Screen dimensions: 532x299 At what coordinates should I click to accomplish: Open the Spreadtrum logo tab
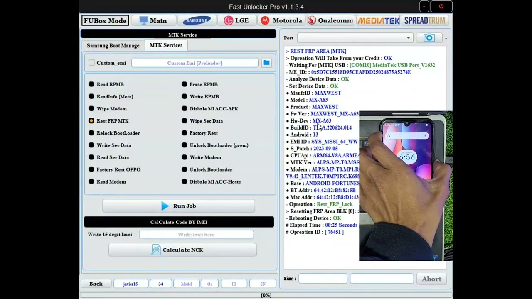(424, 20)
